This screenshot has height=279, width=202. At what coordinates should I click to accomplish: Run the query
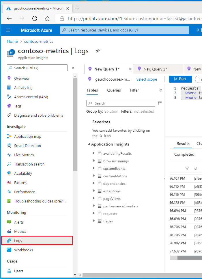pyautogui.click(x=180, y=79)
